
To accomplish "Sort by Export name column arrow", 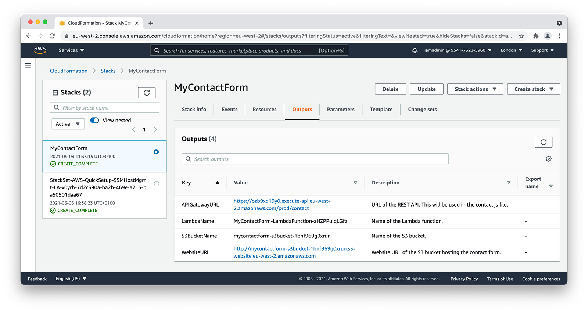I will click(551, 186).
